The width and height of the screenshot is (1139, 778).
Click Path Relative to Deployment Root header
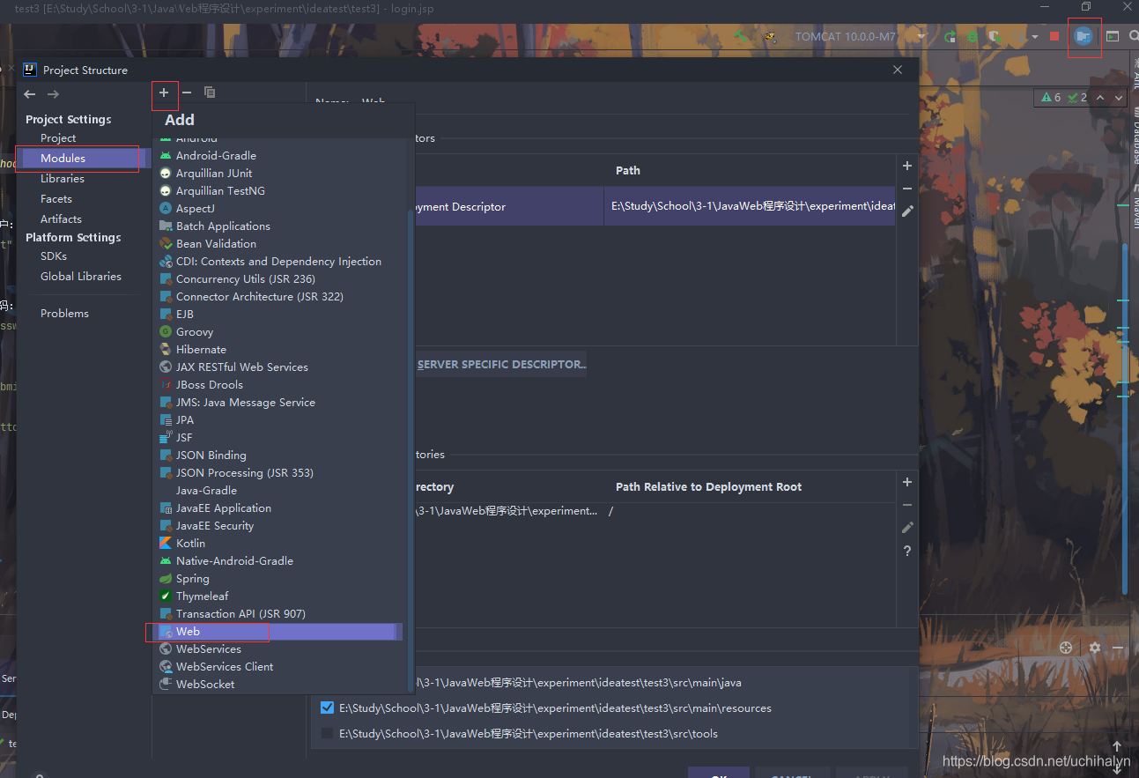(709, 486)
